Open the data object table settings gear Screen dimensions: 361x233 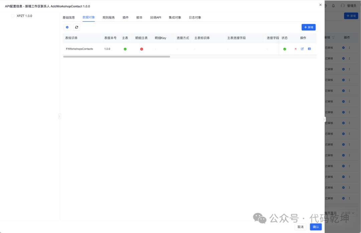67,27
